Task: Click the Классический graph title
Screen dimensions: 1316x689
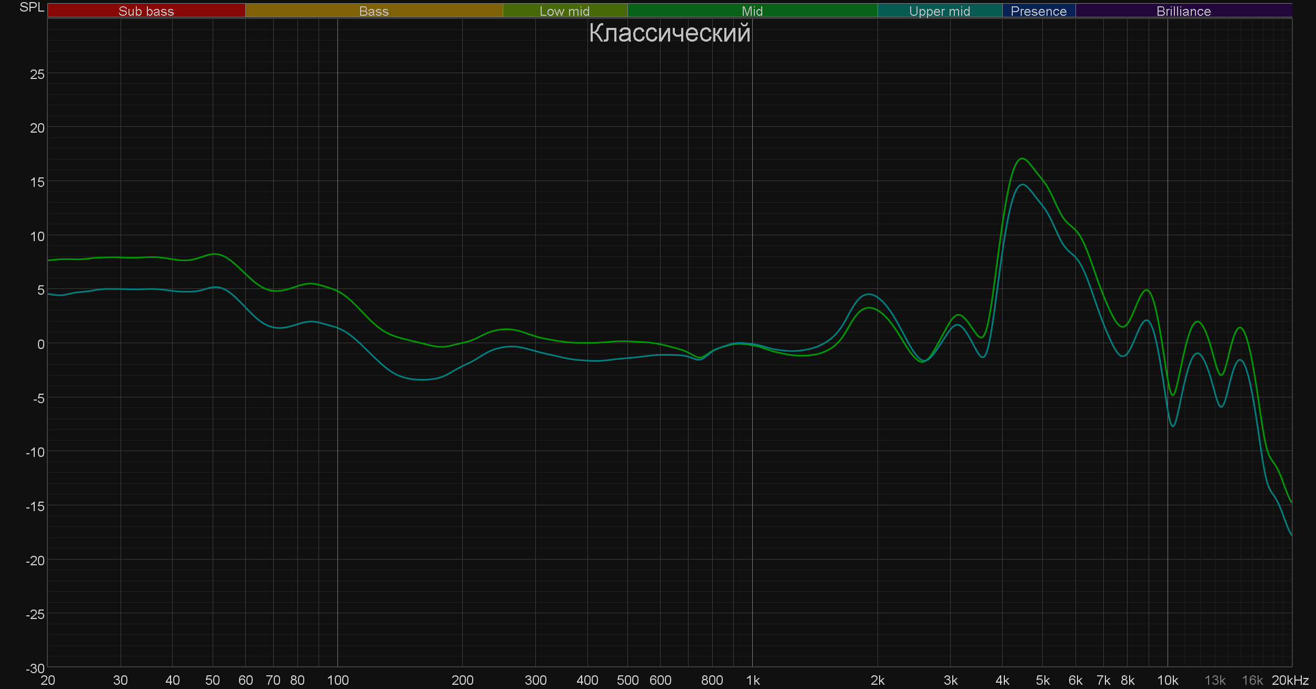Action: click(x=669, y=33)
